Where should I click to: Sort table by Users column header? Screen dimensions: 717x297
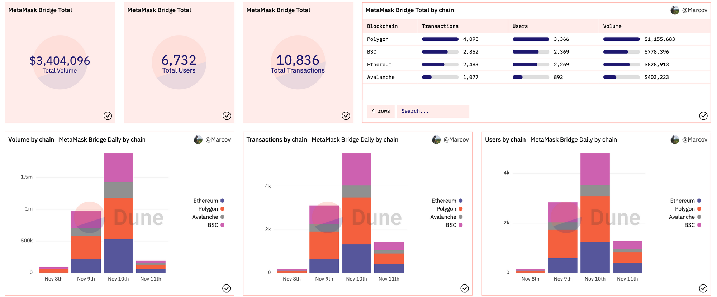pos(520,26)
